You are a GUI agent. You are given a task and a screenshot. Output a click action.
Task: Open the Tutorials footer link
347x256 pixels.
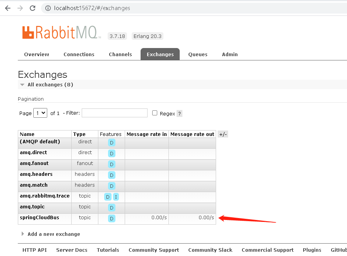point(108,250)
